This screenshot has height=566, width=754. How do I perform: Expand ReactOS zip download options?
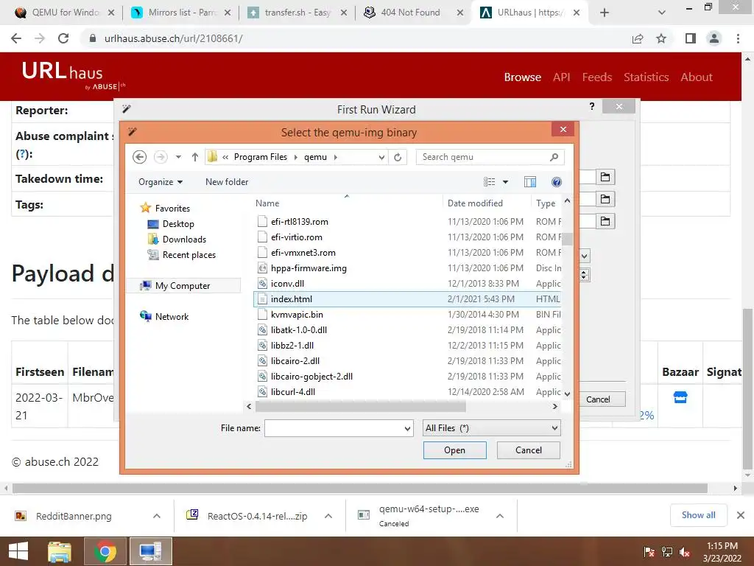click(328, 516)
